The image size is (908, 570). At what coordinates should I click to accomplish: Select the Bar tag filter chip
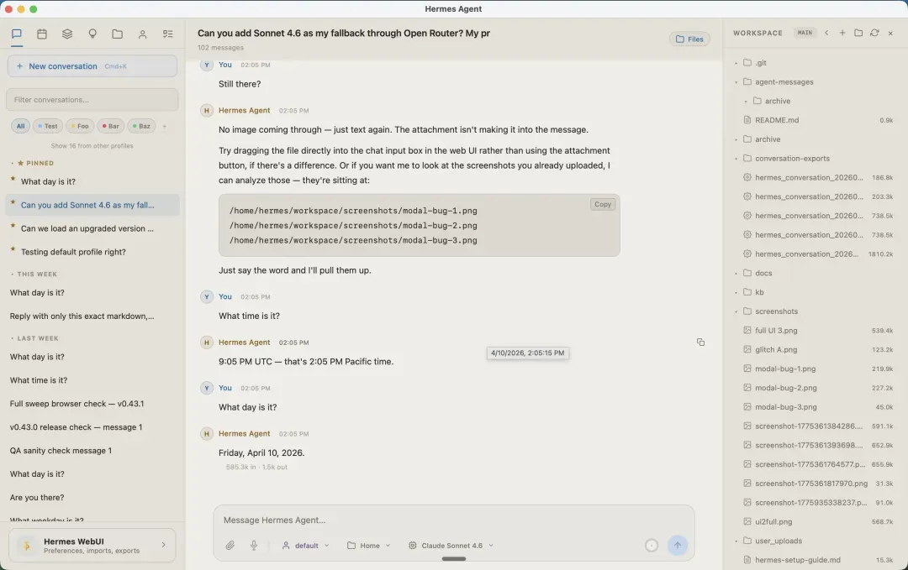110,126
